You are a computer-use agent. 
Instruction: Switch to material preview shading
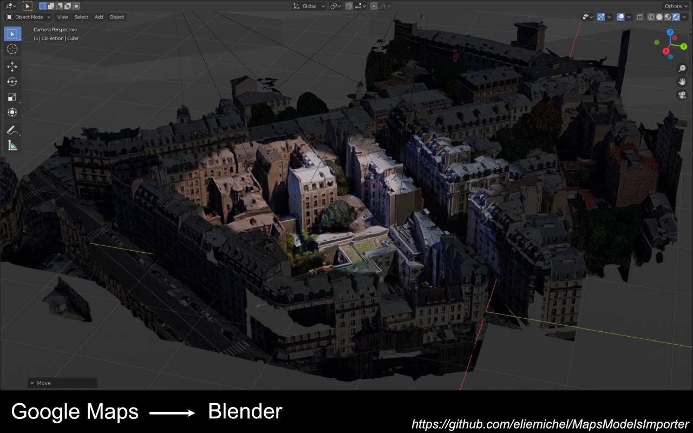tap(667, 17)
